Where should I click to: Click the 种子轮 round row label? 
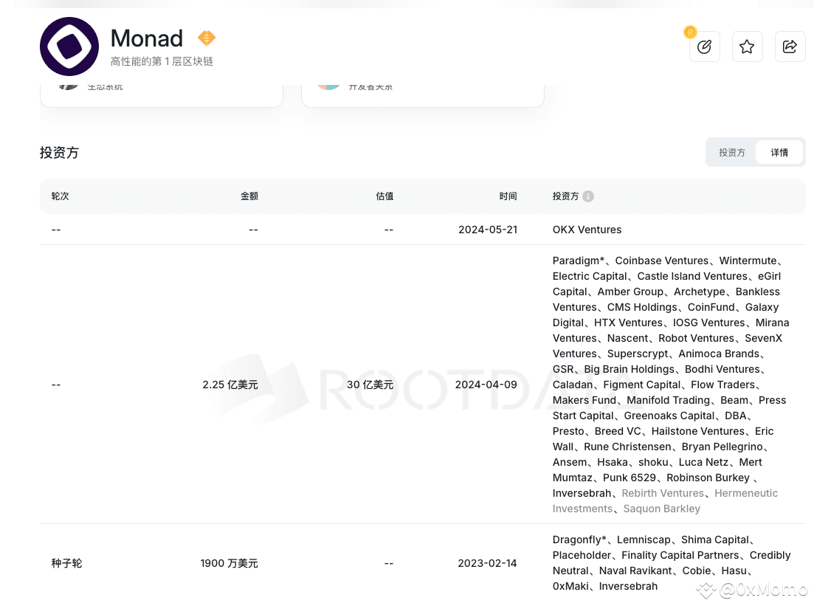point(66,563)
